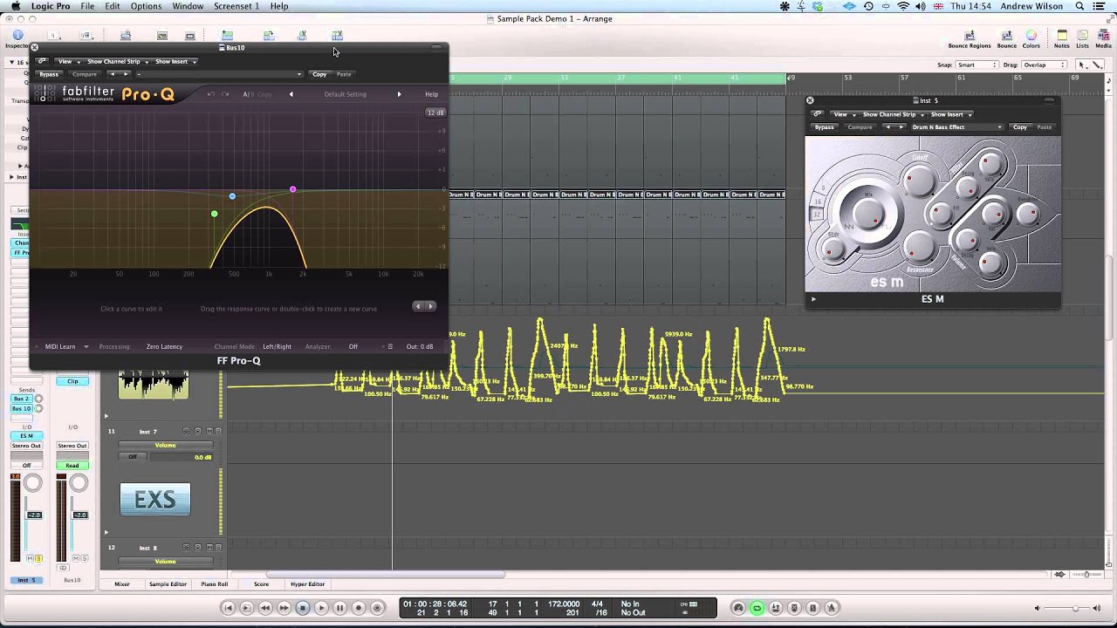Open the Volume automation parameter dropdown on Inst 7
1117x628 pixels.
coord(165,446)
